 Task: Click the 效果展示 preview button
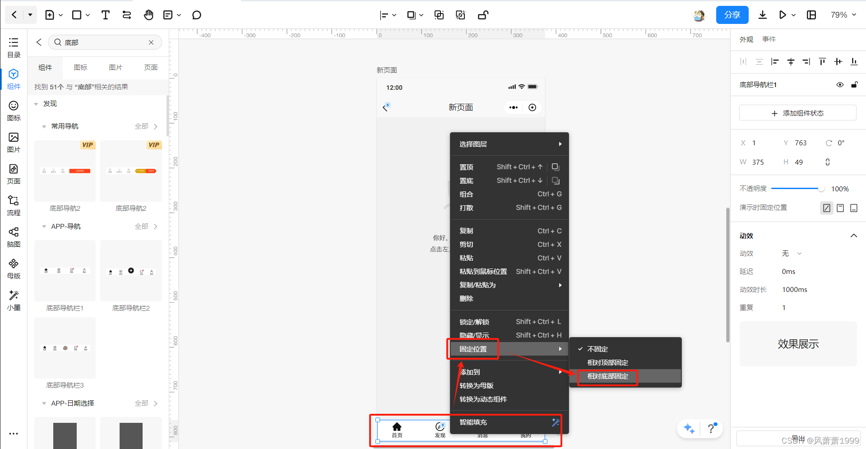[x=798, y=344]
